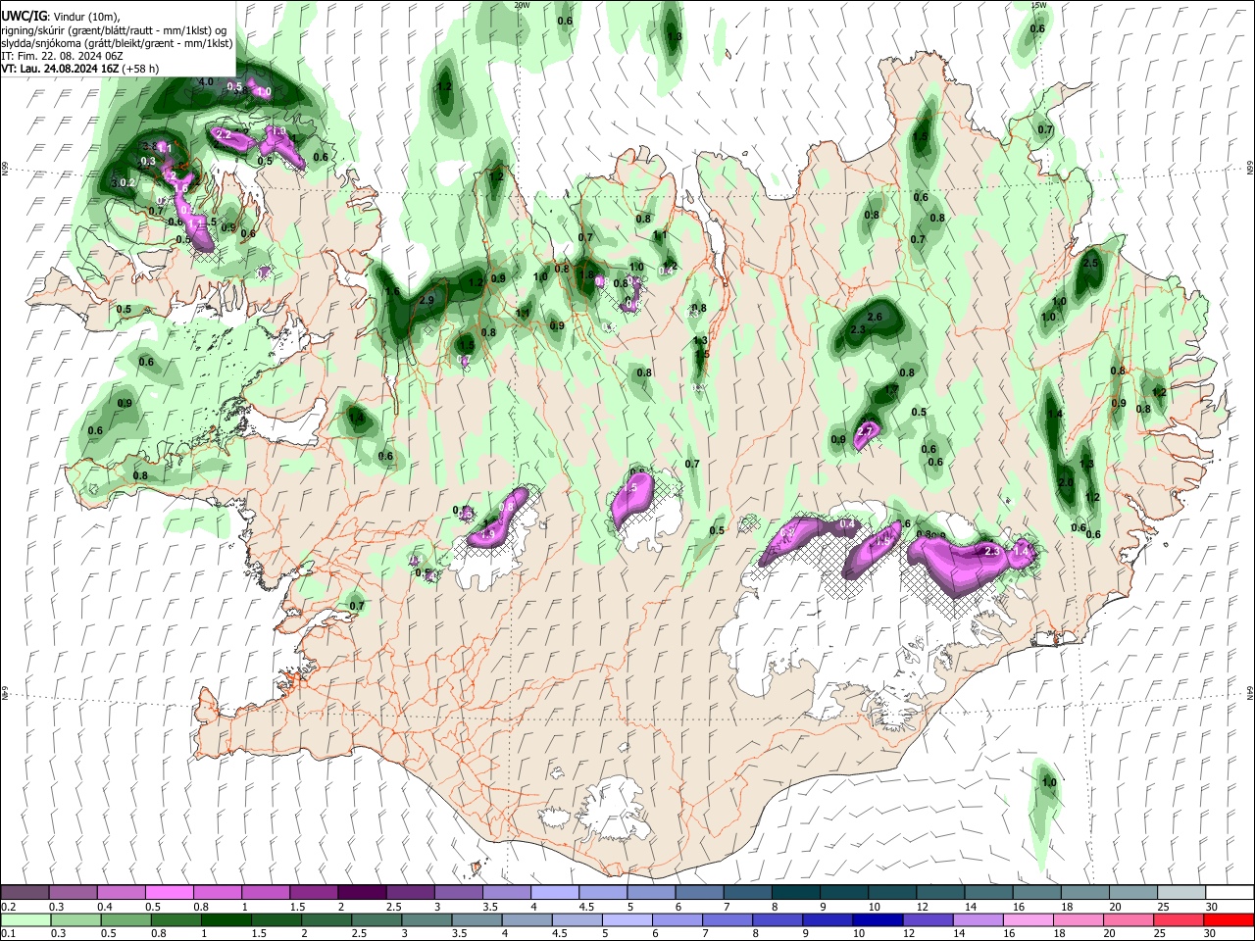Click the '2.2' value on the purple snow patch

pos(224,134)
